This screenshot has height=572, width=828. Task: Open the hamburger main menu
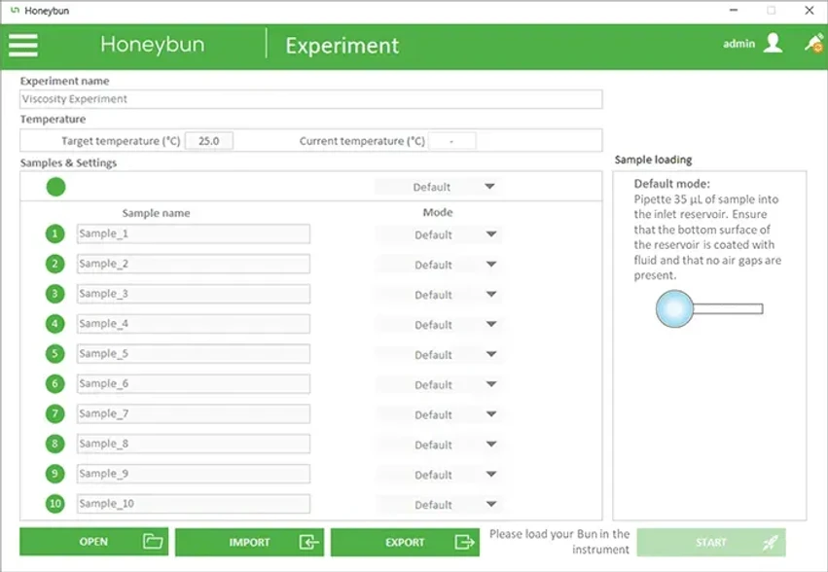click(23, 45)
